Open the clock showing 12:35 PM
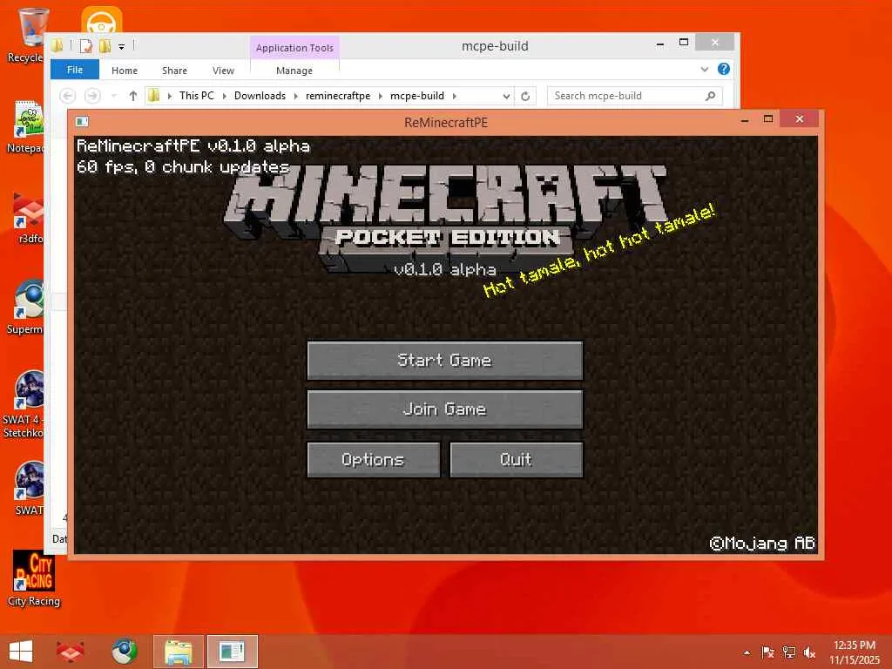Viewport: 892px width, 669px height. tap(854, 652)
